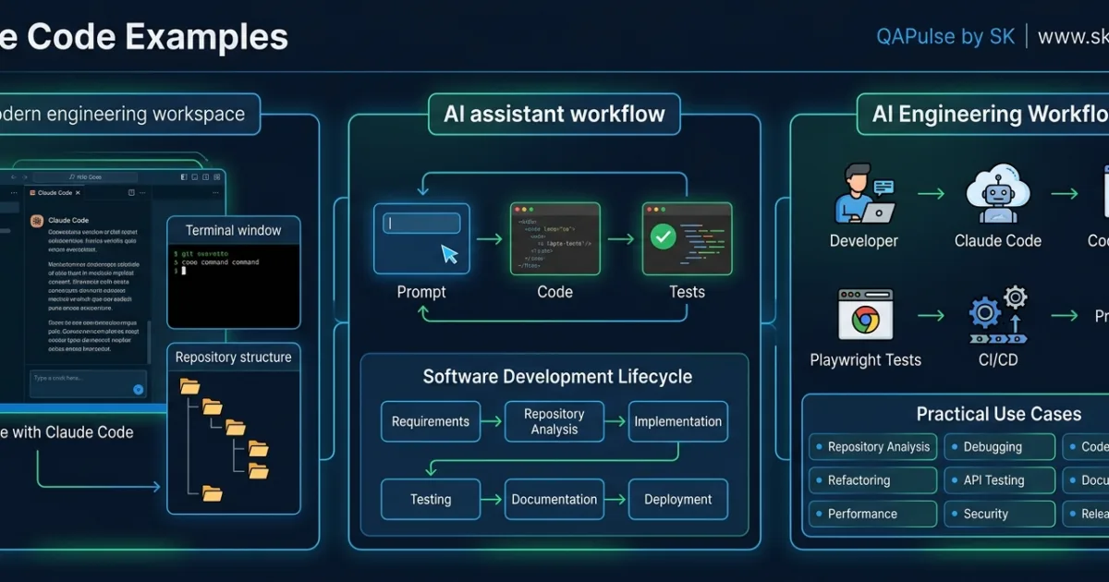Viewport: 1109px width, 582px height.
Task: Click the green checkmark in the Tests icon
Action: pyautogui.click(x=664, y=237)
